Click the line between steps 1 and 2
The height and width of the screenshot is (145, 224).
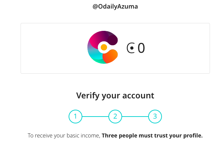(95, 117)
